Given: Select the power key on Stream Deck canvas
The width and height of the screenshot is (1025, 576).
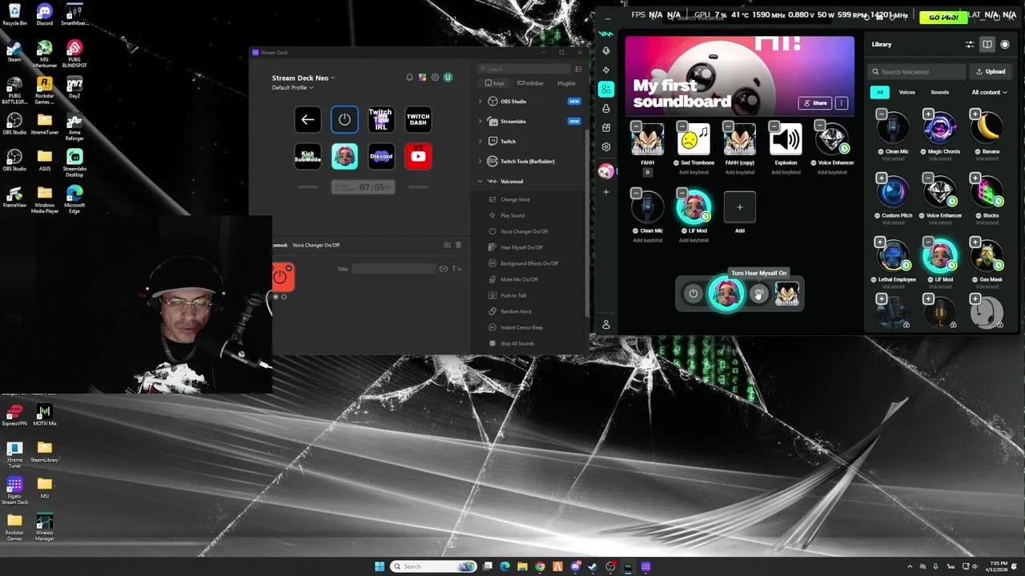Looking at the screenshot, I should [344, 120].
